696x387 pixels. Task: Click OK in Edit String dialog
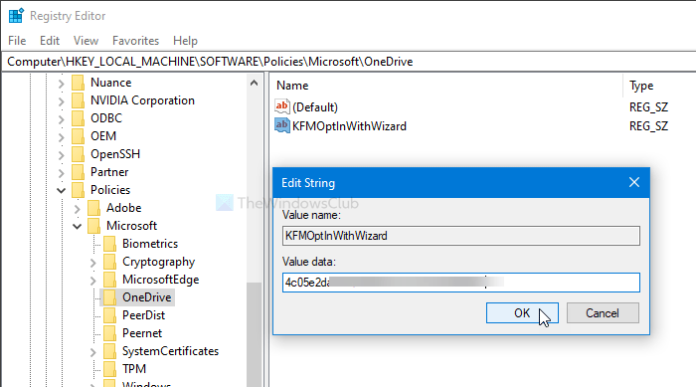pos(522,313)
